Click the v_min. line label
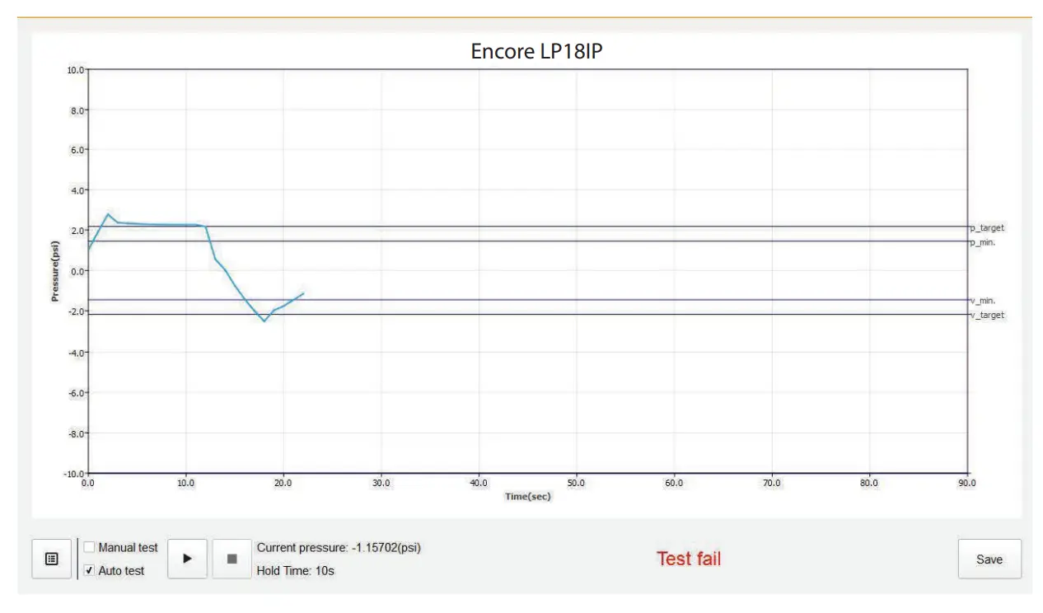Screen dimensions: 1043x613 pos(983,301)
